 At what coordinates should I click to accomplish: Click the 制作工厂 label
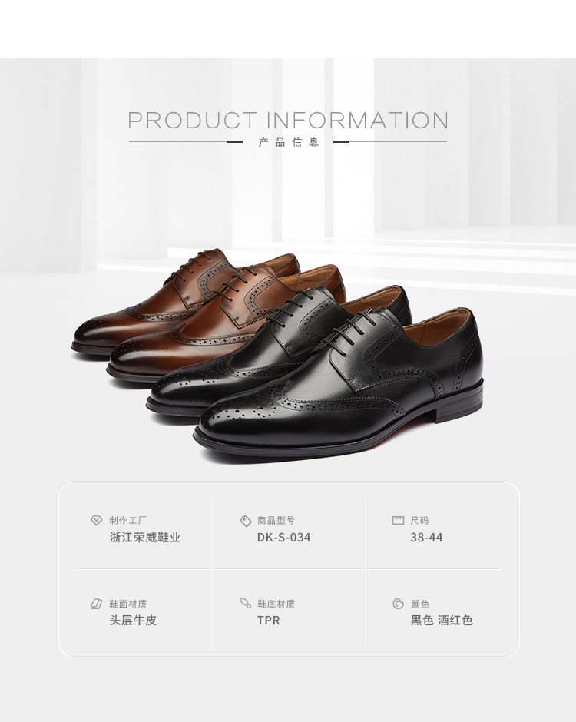point(128,520)
